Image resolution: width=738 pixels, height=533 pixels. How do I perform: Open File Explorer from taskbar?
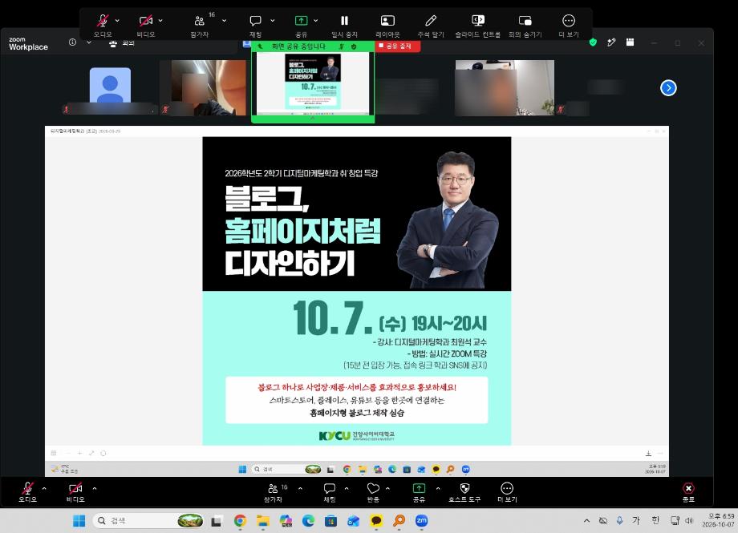[x=262, y=521]
